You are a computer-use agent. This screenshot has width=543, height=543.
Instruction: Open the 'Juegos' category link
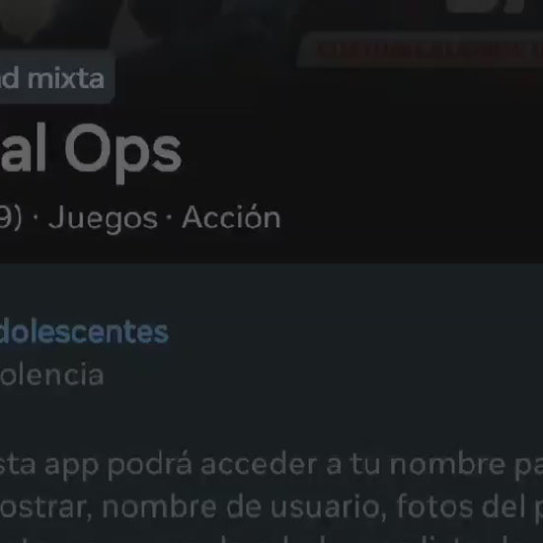pos(103,219)
